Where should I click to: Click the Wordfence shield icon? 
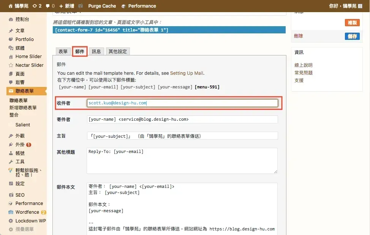[11, 212]
